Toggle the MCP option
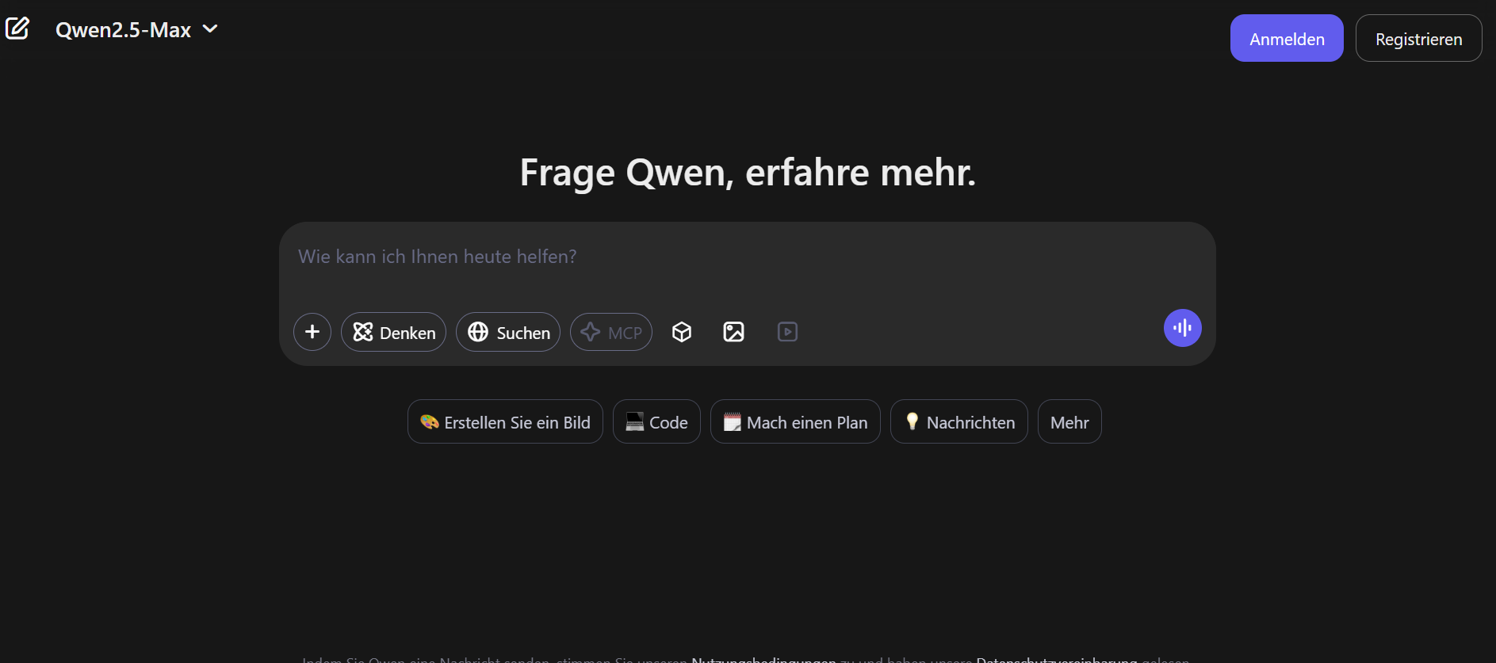 [x=611, y=332]
